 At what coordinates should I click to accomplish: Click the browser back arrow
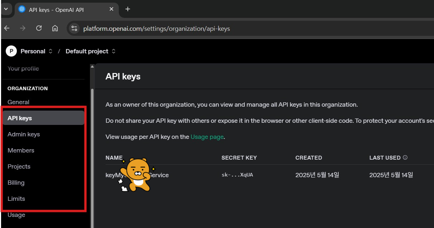[7, 28]
